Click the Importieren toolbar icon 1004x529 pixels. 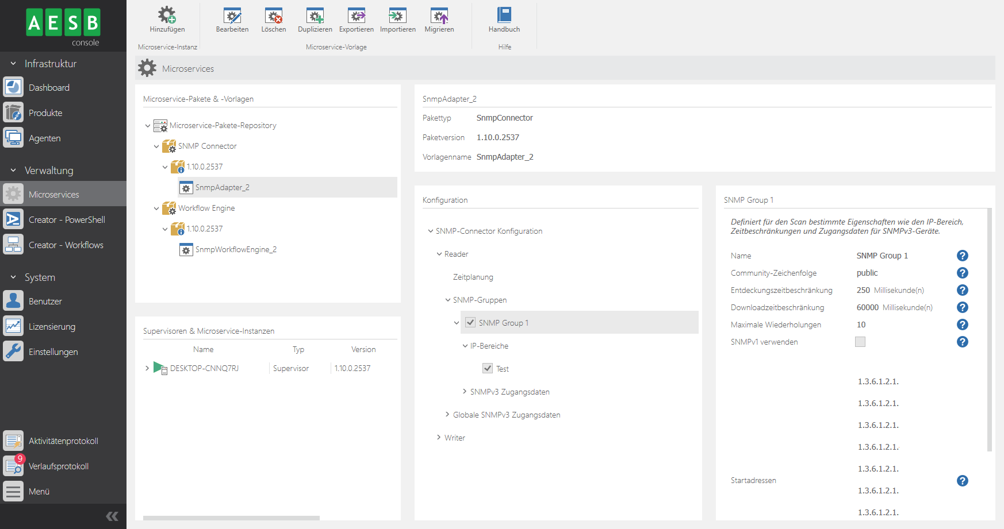397,16
